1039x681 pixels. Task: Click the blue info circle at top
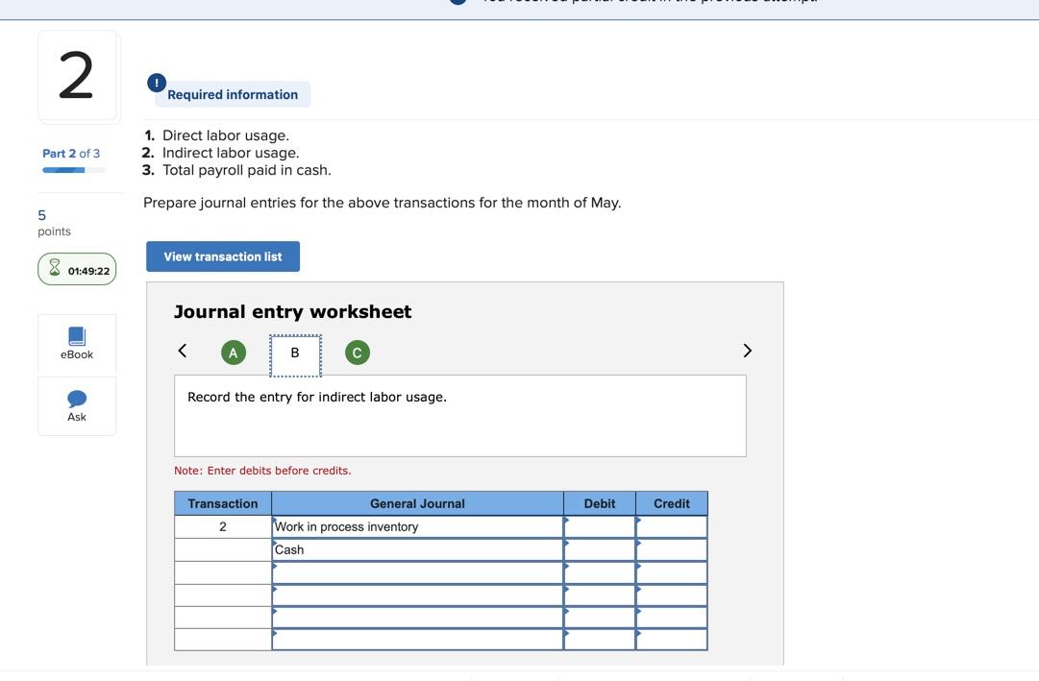pyautogui.click(x=458, y=2)
